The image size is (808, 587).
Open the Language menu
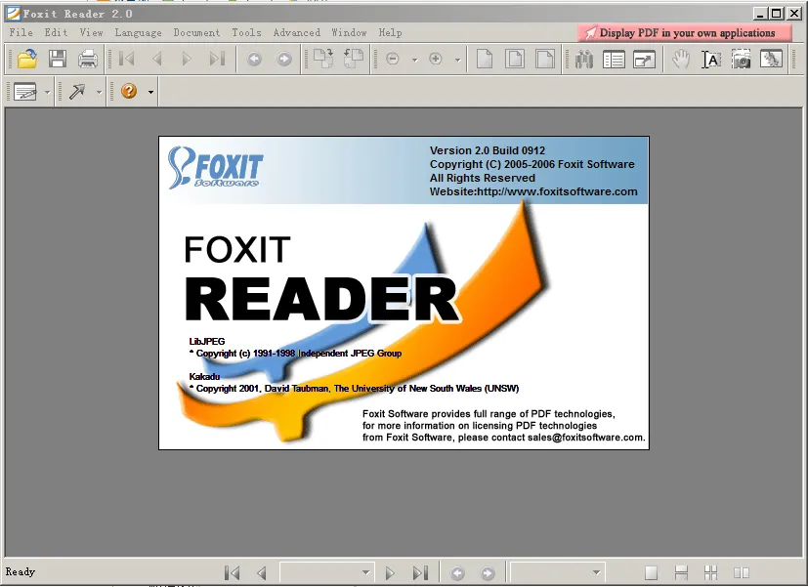(x=138, y=33)
